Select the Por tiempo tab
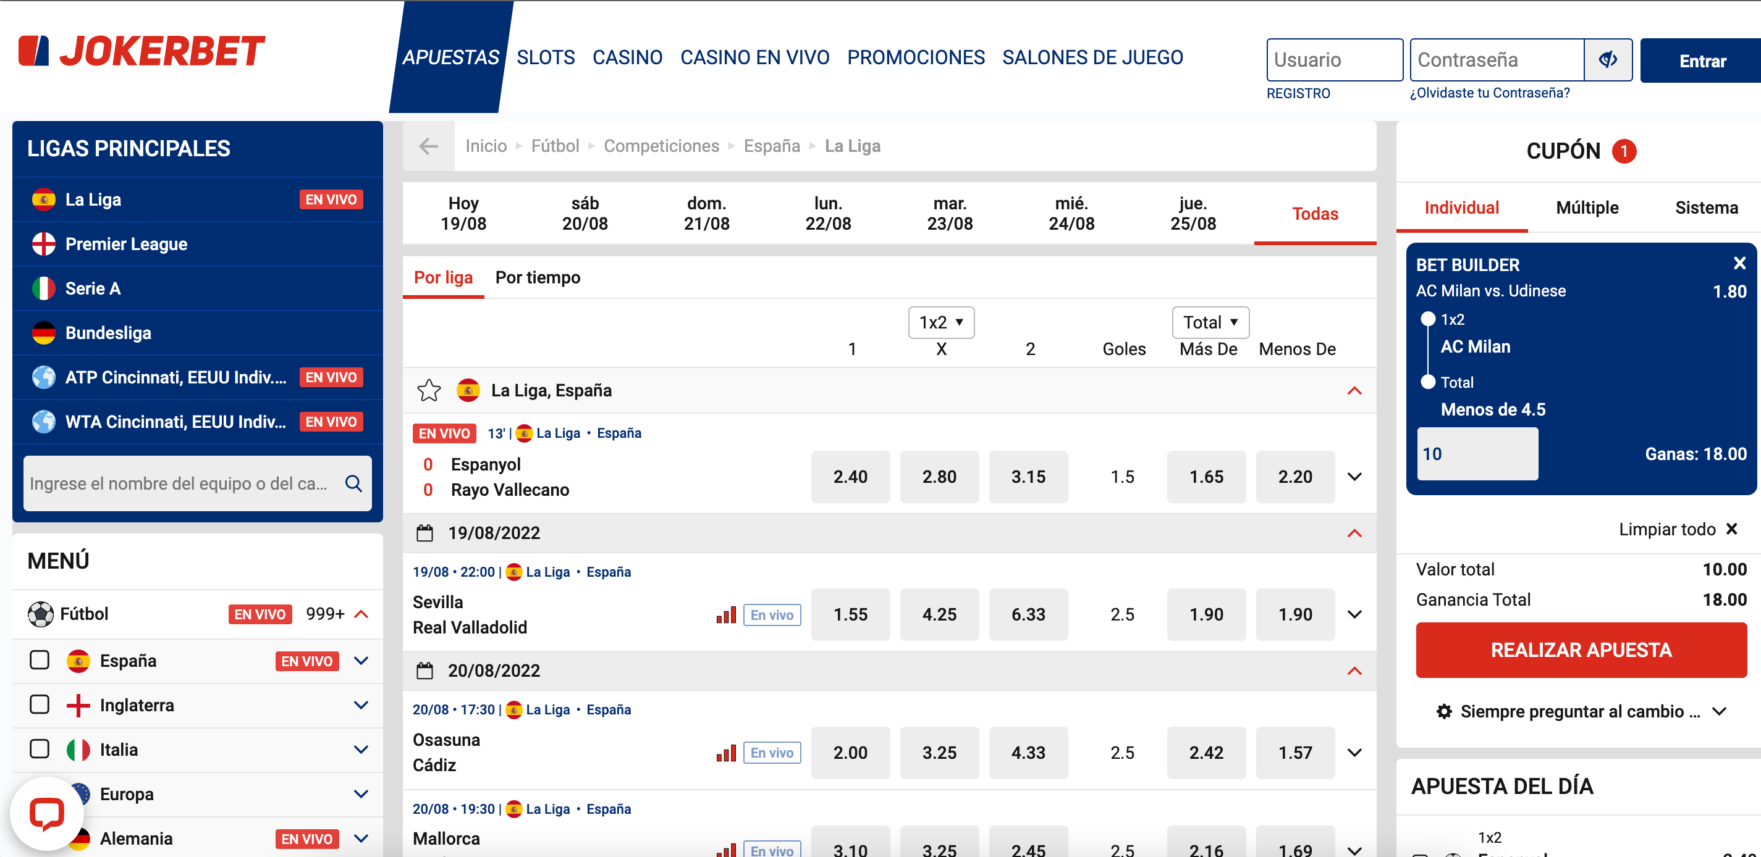 tap(538, 277)
